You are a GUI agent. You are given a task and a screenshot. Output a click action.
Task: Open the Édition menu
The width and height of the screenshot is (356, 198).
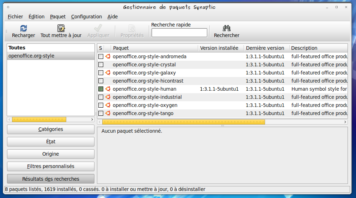click(x=36, y=17)
